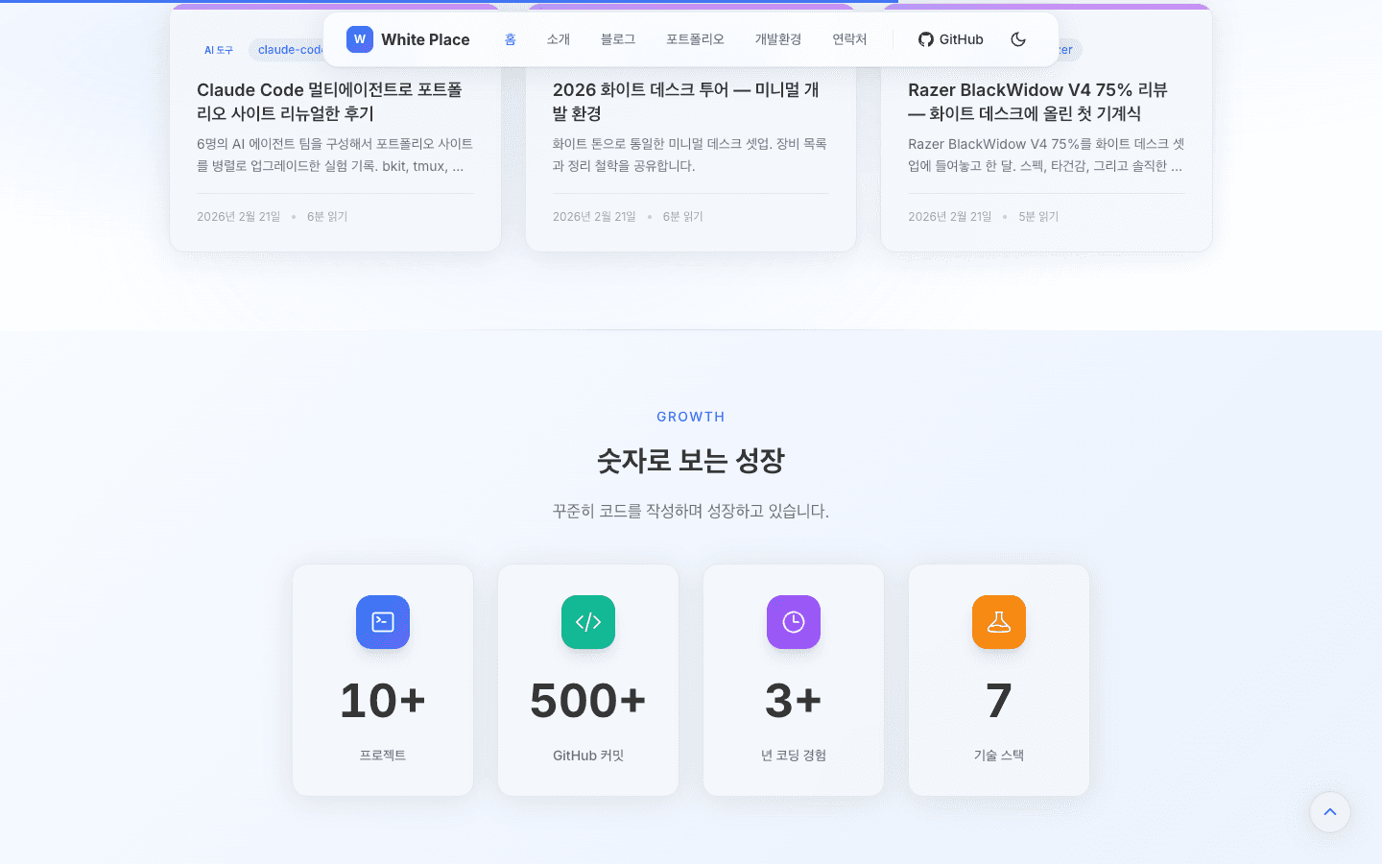Navigate to the 블로그 section

point(617,39)
